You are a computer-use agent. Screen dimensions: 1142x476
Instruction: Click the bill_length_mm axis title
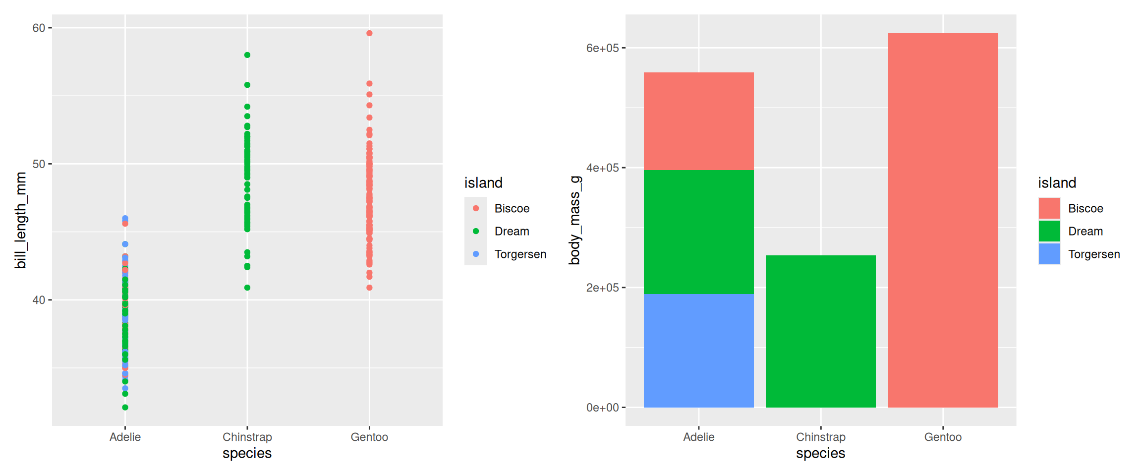coord(20,220)
